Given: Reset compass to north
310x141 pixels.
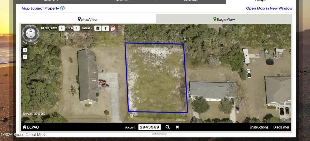Looking at the screenshot, I should tap(30, 31).
